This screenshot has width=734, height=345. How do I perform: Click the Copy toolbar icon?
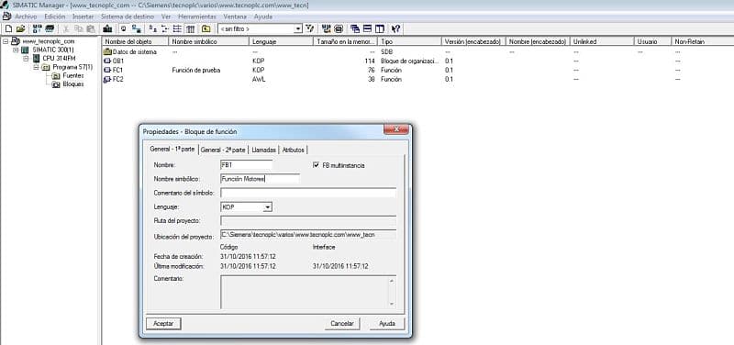point(78,28)
